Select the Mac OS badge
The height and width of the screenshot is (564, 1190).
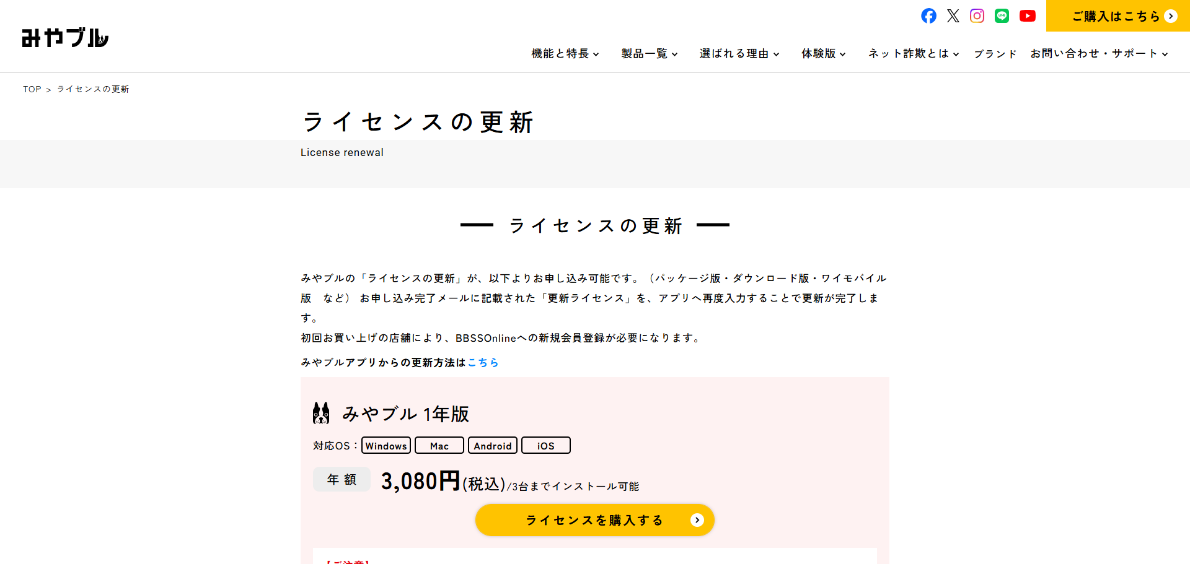439,446
